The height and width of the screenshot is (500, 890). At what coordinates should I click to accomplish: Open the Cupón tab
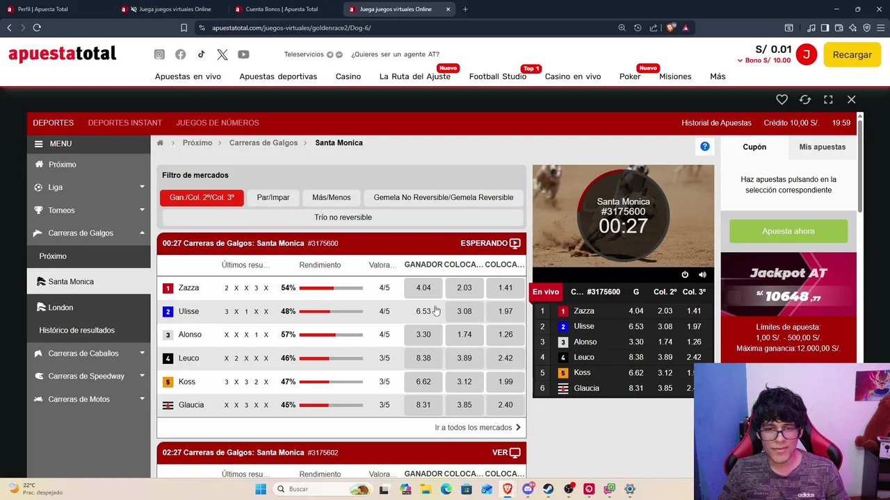pyautogui.click(x=754, y=147)
